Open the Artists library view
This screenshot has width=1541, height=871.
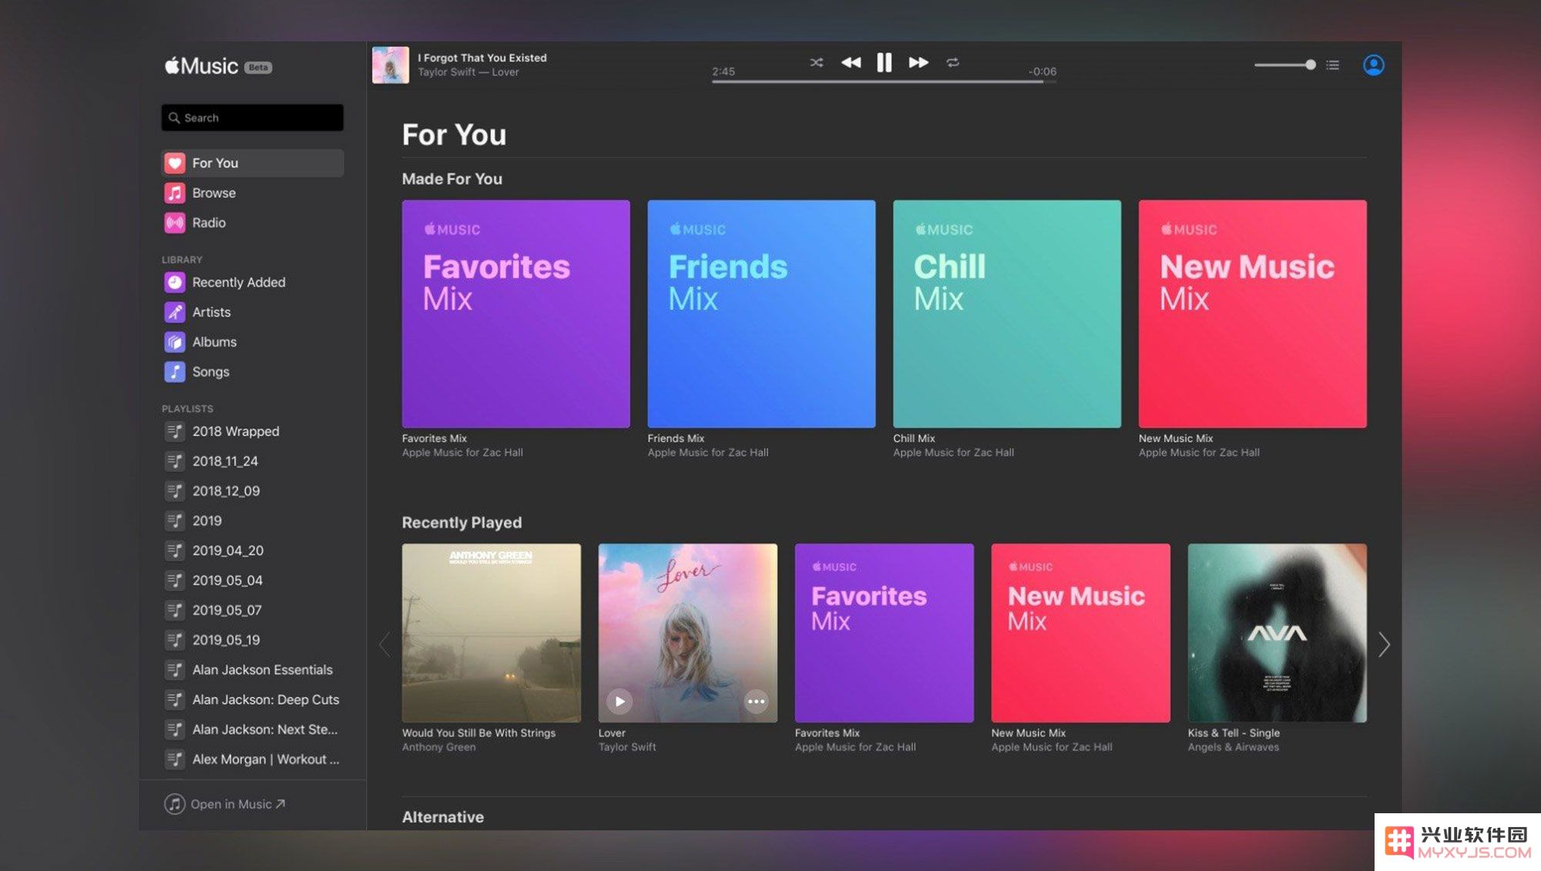click(x=253, y=312)
